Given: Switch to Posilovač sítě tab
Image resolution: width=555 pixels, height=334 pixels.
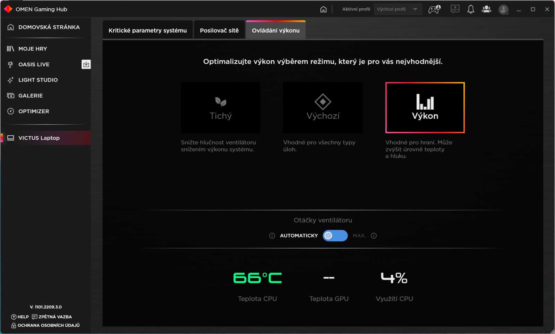Looking at the screenshot, I should pos(219,31).
